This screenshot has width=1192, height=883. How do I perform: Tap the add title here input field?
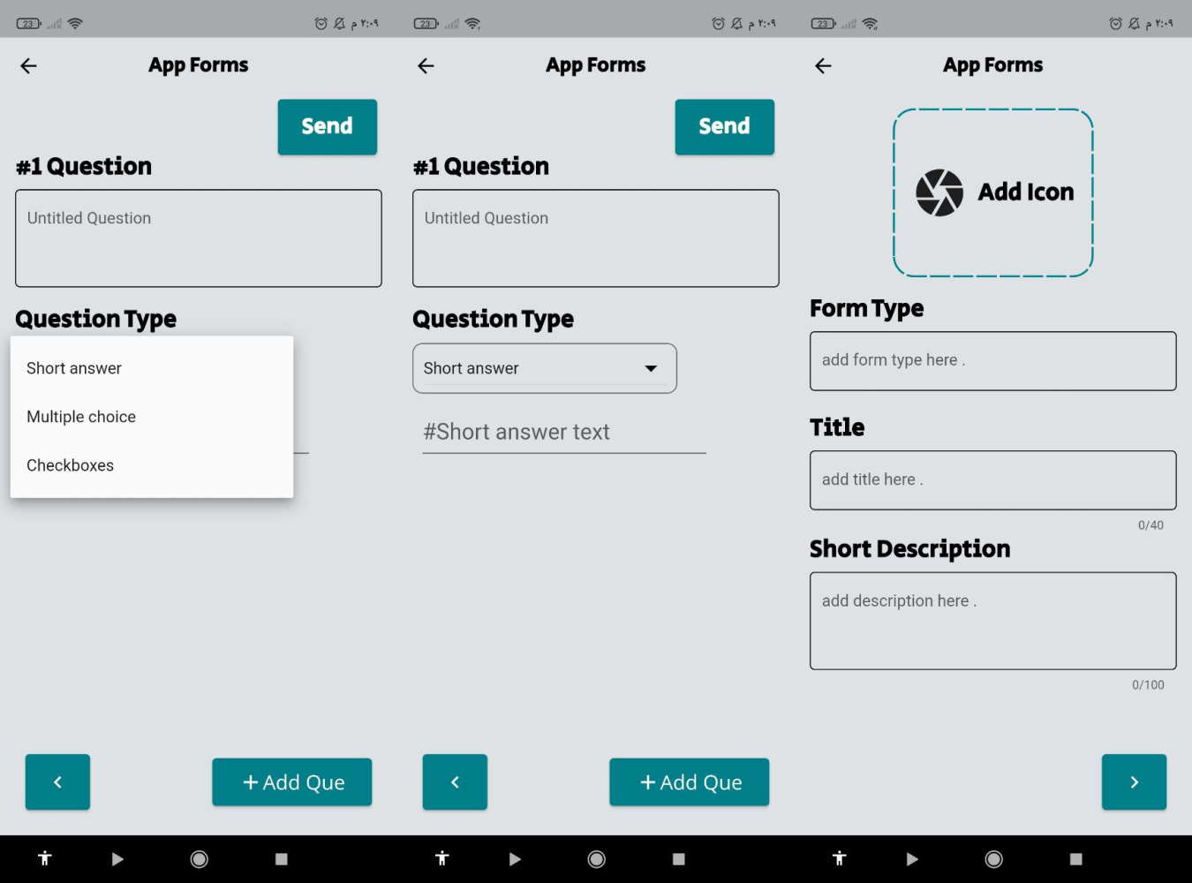click(992, 479)
